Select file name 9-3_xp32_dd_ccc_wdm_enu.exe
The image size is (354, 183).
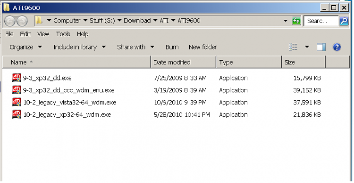pyautogui.click(x=68, y=90)
